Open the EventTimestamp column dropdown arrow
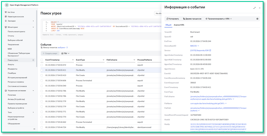Viewport: 267px width, 136px height. 73,60
